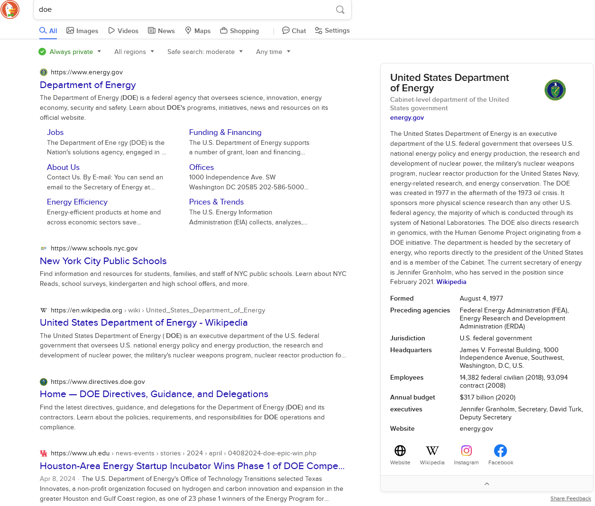595x506 pixels.
Task: Switch to the Videos tab
Action: tap(123, 31)
